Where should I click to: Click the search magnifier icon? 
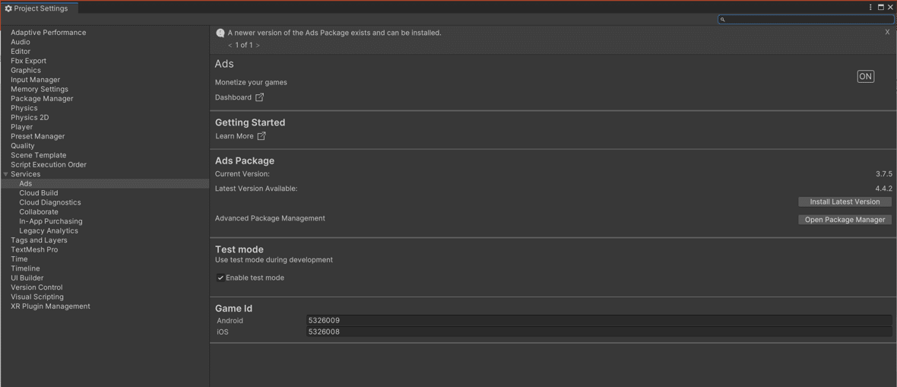pyautogui.click(x=722, y=20)
